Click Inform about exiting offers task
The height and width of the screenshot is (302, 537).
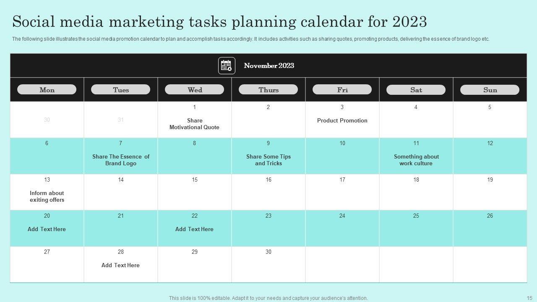pyautogui.click(x=47, y=196)
